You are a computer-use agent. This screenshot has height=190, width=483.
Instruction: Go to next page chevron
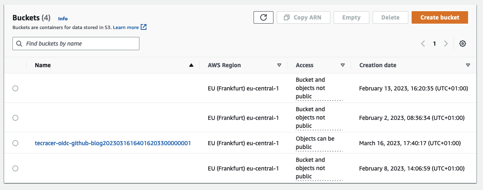tap(446, 44)
